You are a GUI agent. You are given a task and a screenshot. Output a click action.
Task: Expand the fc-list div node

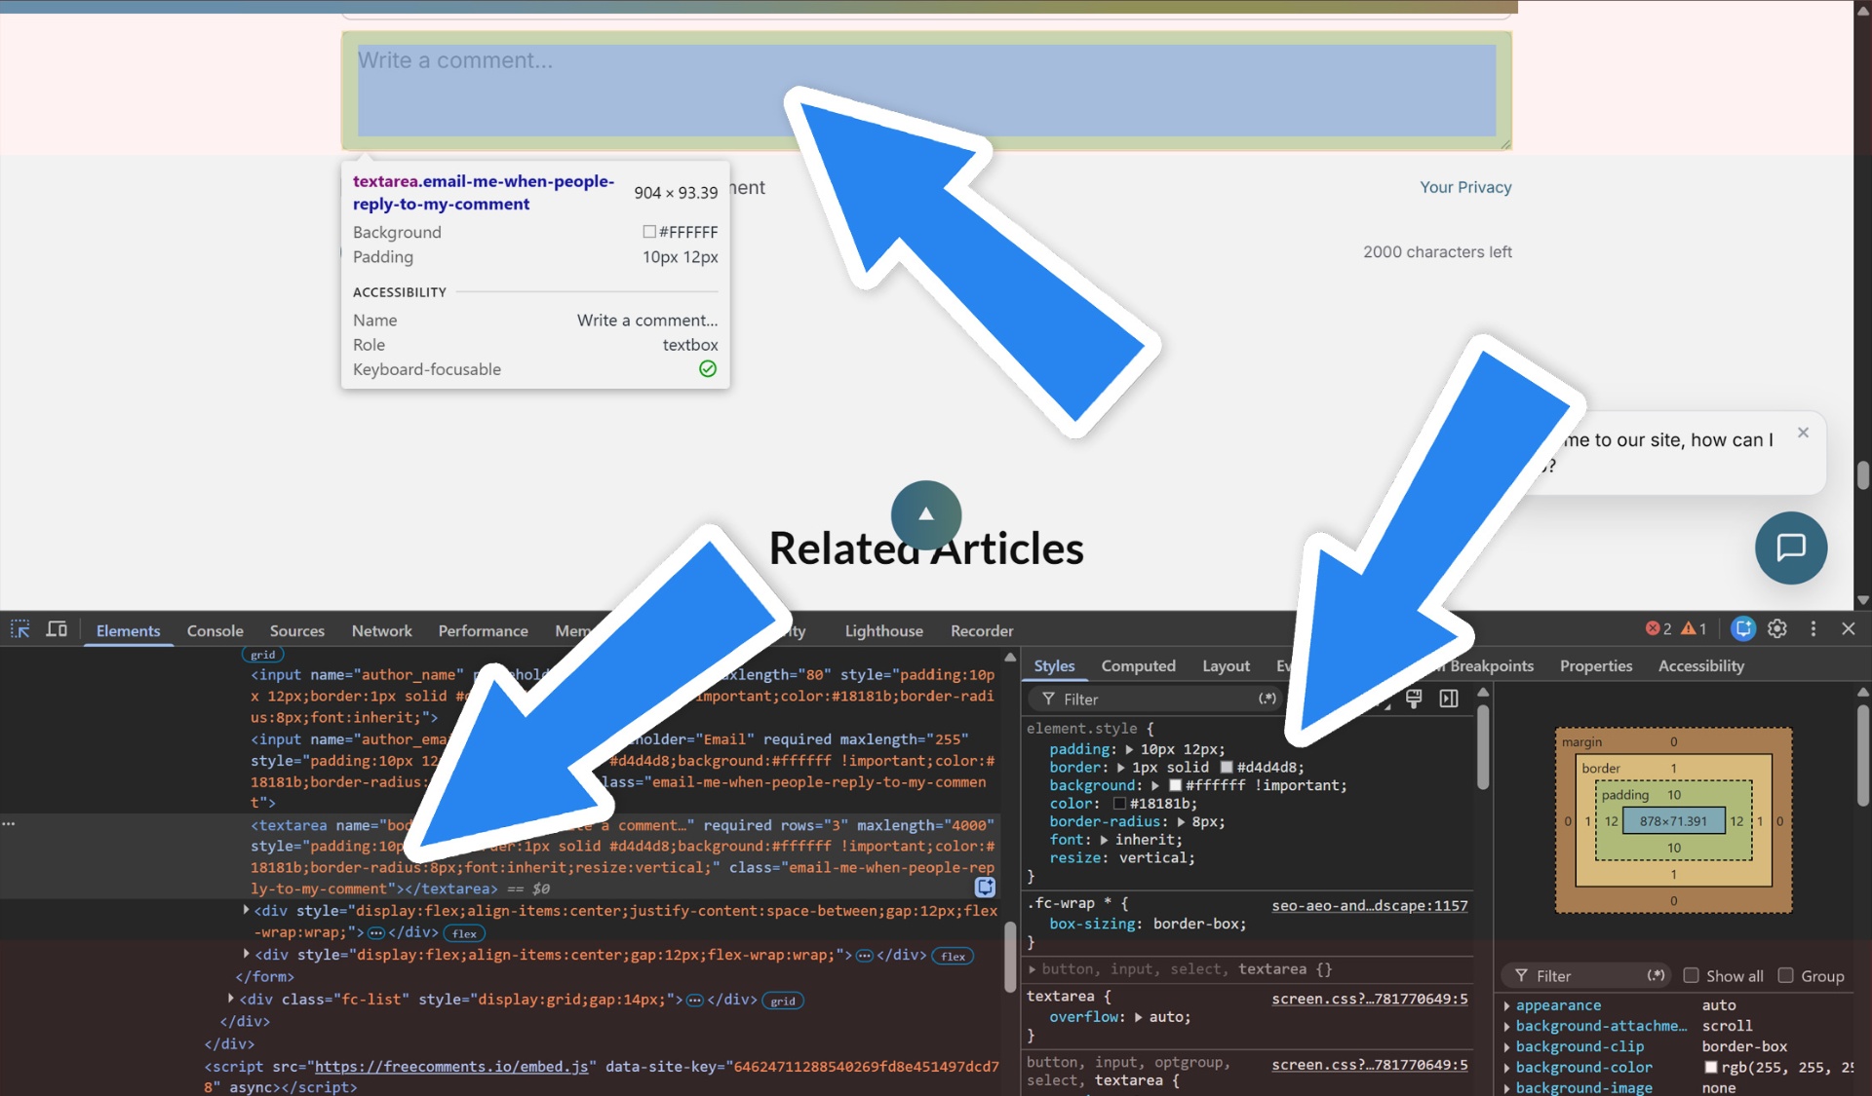click(x=231, y=999)
